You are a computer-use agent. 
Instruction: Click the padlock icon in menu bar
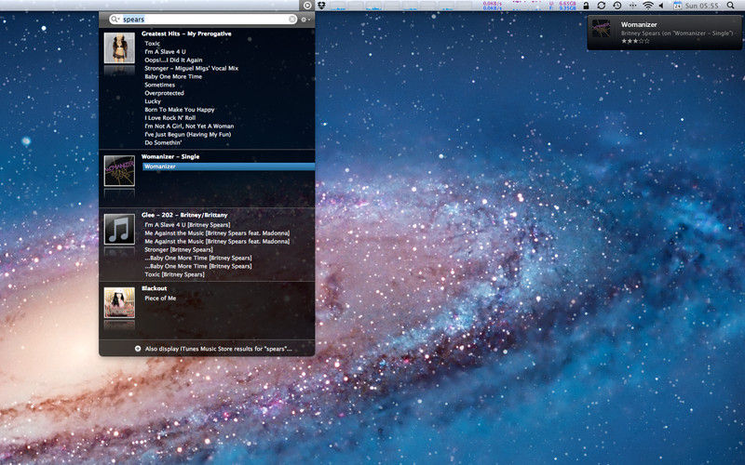586,6
